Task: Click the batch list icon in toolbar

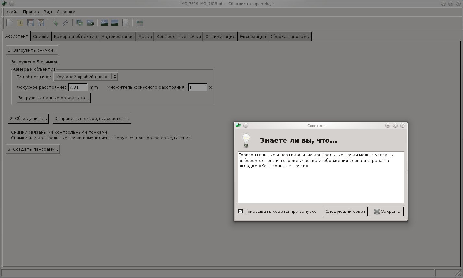Action: coord(125,23)
